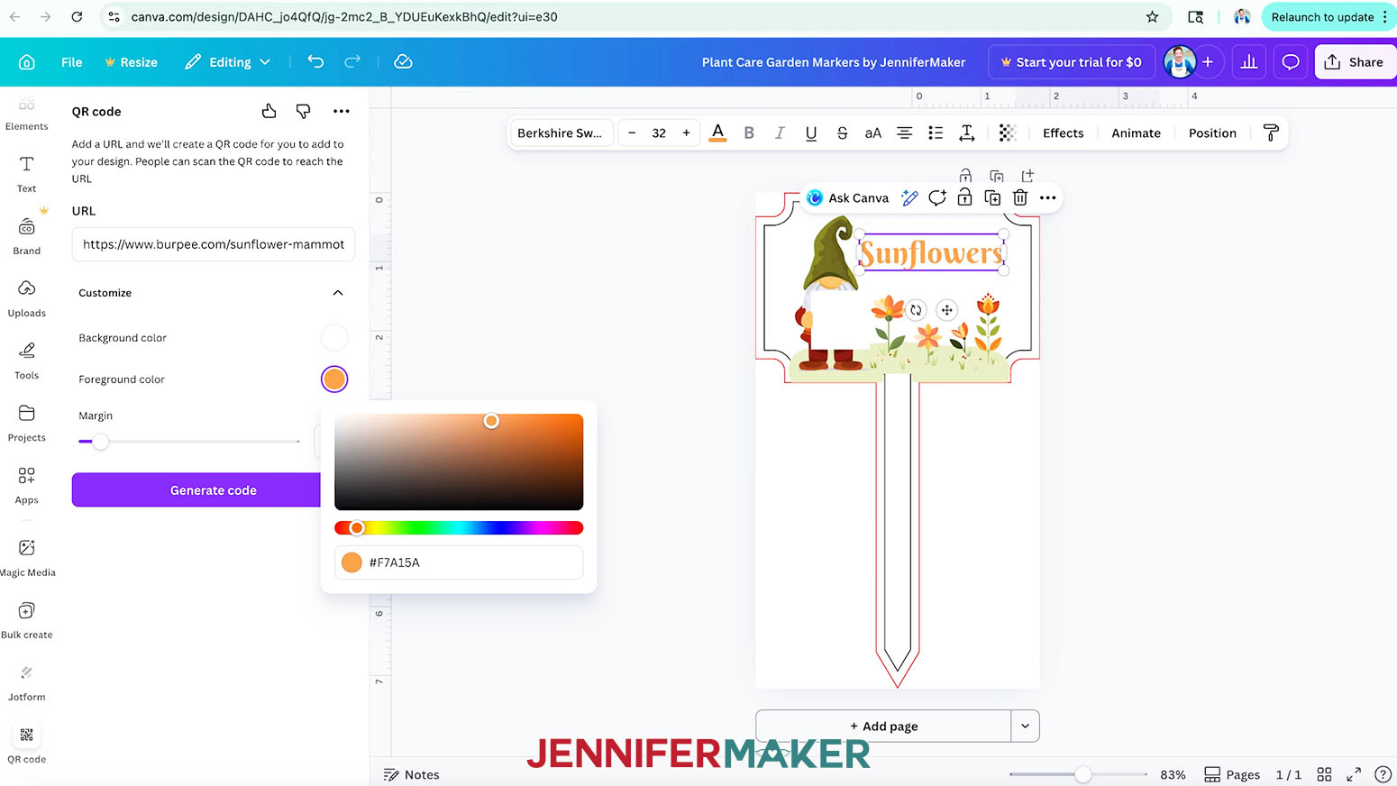1397x786 pixels.
Task: Open the Editing mode dropdown
Action: 227,62
